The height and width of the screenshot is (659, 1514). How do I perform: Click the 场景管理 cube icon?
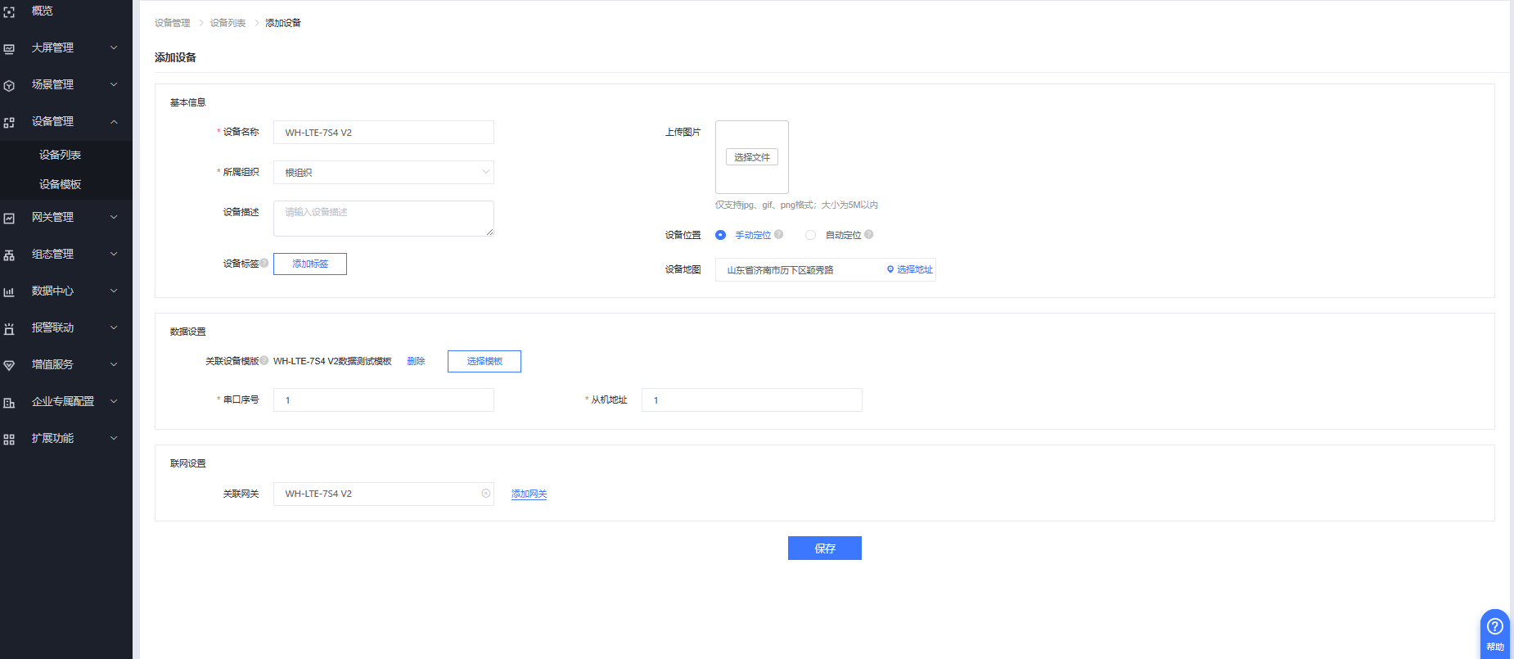coord(9,86)
